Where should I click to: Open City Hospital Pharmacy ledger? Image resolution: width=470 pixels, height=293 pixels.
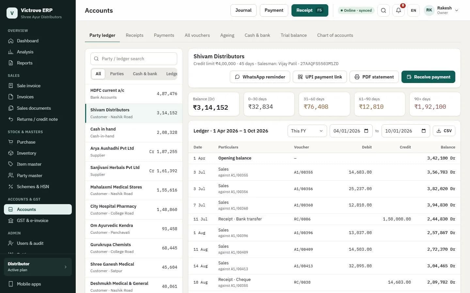134,210
